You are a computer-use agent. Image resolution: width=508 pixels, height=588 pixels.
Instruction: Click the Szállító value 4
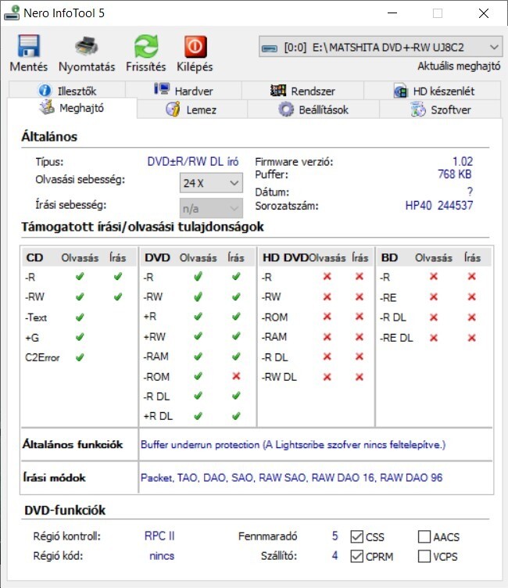[x=334, y=555]
